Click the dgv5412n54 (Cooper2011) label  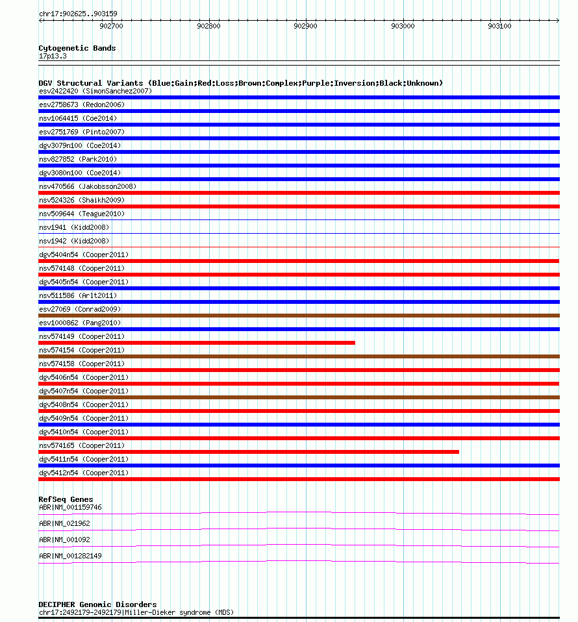[84, 473]
